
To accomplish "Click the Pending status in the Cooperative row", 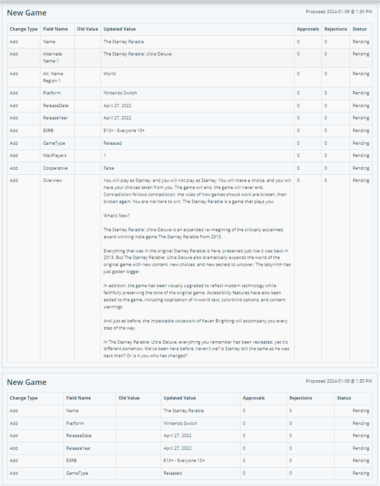I will (x=361, y=168).
